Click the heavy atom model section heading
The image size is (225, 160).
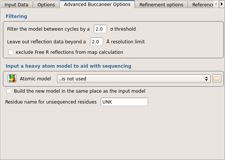pyautogui.click(x=68, y=66)
